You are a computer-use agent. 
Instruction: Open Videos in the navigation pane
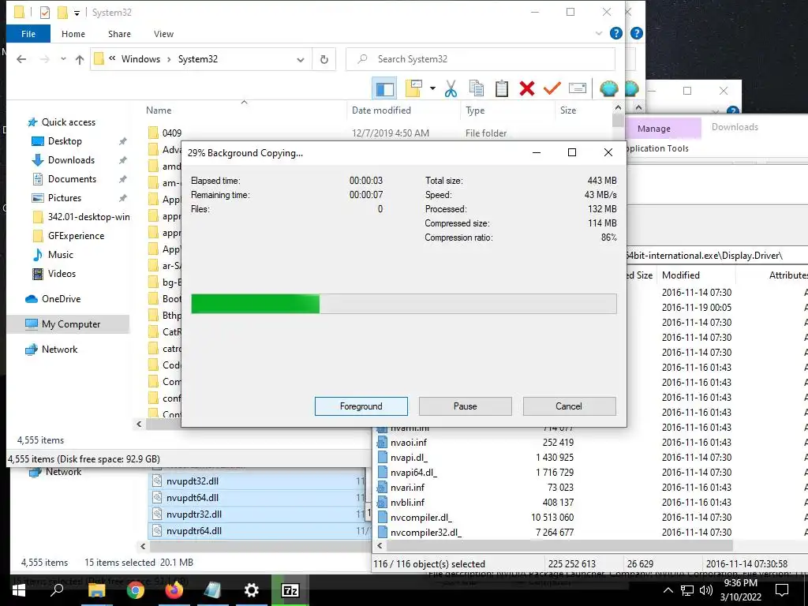tap(62, 274)
